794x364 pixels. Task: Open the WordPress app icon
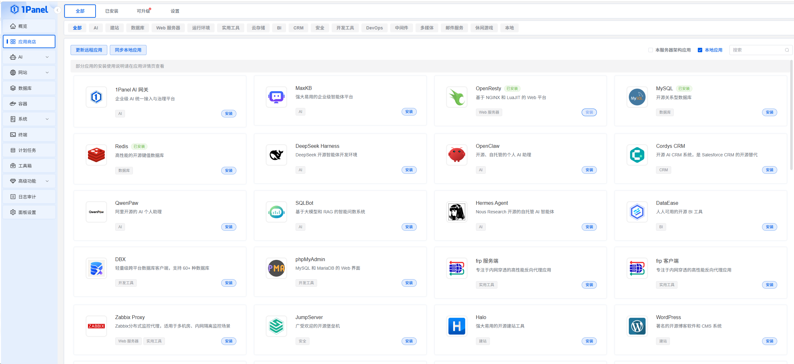coord(637,326)
